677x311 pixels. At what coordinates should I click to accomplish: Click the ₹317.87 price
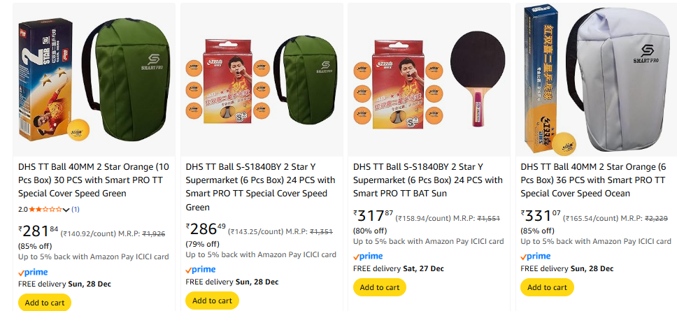[373, 216]
